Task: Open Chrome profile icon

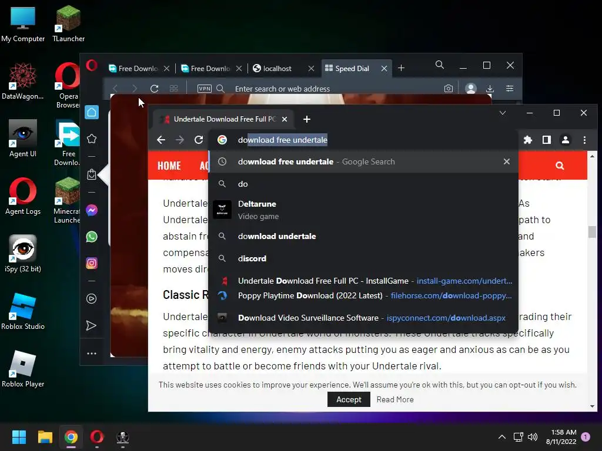Action: coord(566,140)
